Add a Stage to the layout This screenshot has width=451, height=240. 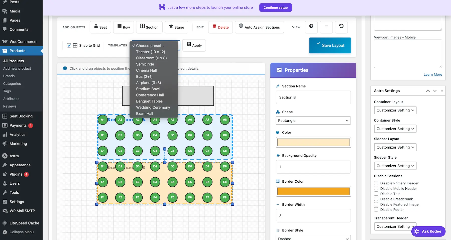click(x=176, y=27)
